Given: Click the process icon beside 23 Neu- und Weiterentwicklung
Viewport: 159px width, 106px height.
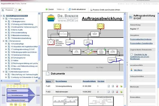Looking at the screenshot, I should pyautogui.click(x=9, y=66).
